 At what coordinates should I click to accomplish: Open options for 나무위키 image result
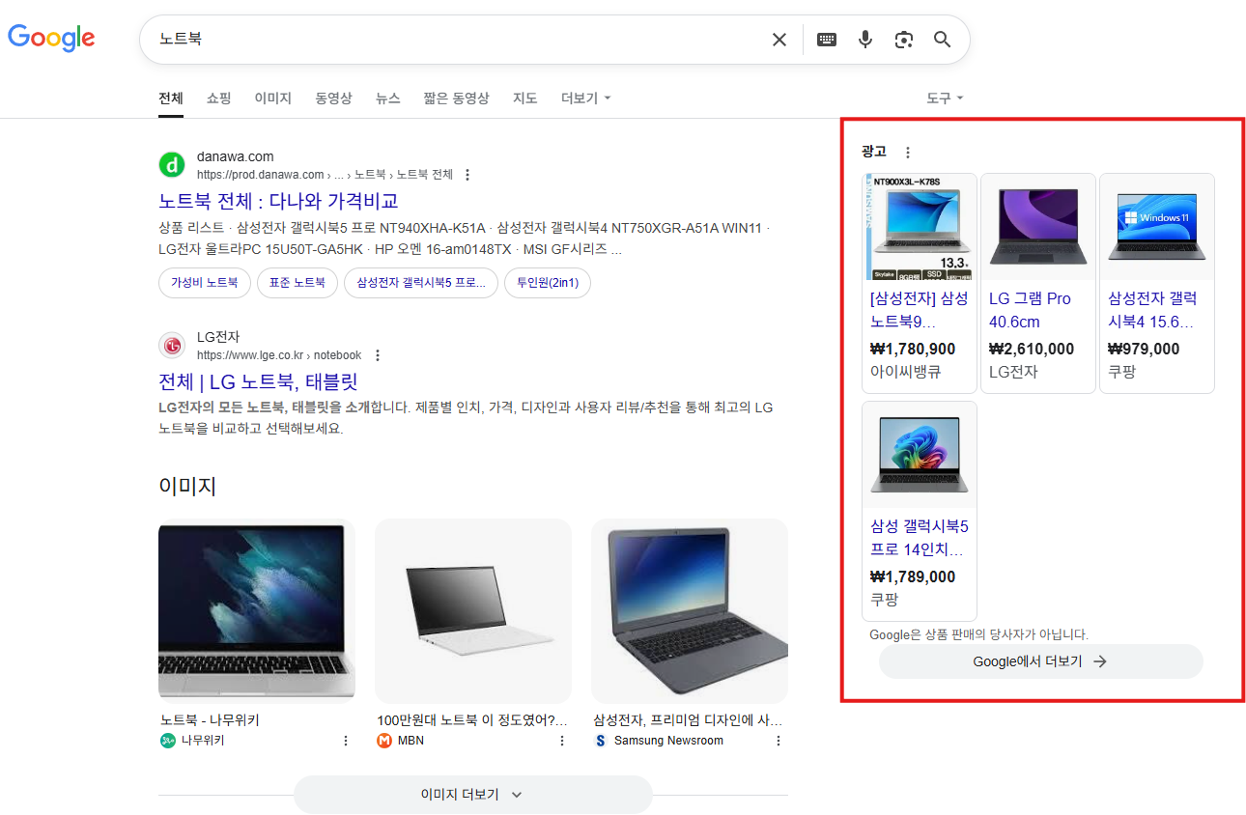click(x=346, y=741)
